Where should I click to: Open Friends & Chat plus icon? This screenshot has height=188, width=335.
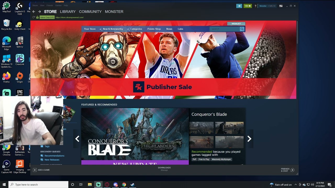[x=293, y=170]
